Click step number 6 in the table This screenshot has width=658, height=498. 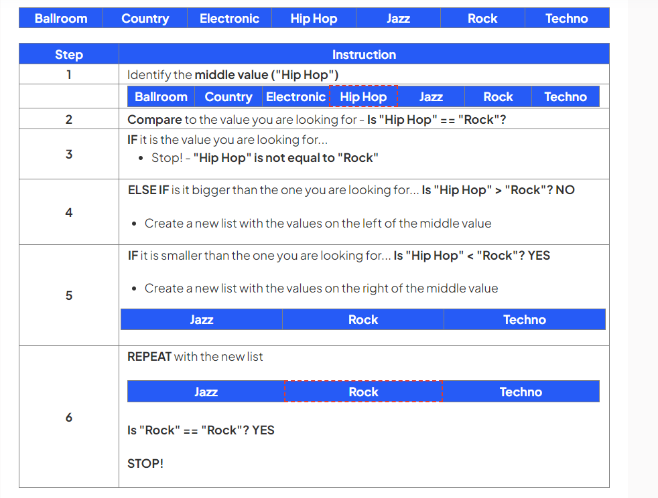[69, 417]
